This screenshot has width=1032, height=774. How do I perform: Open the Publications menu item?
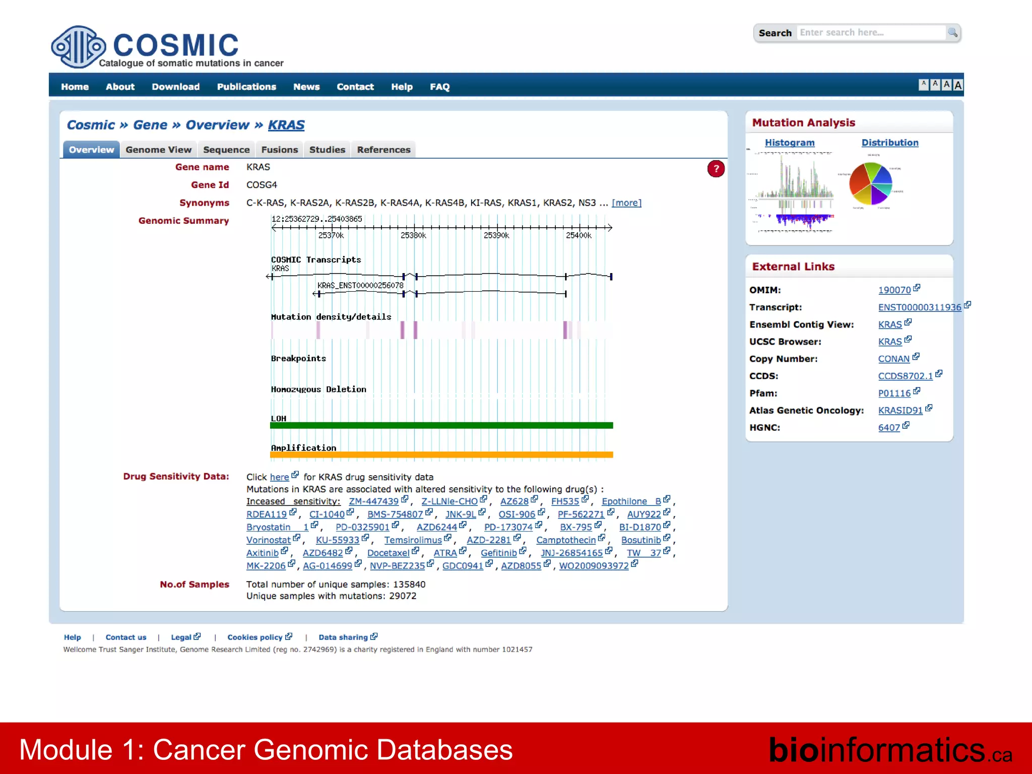(x=246, y=87)
